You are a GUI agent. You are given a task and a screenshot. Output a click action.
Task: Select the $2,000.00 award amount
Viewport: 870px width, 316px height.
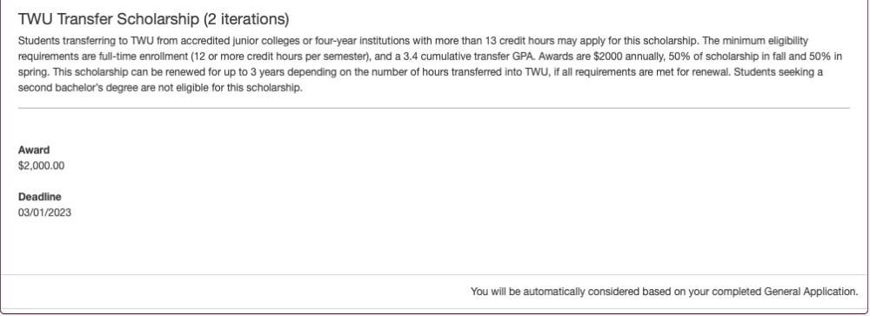click(41, 165)
